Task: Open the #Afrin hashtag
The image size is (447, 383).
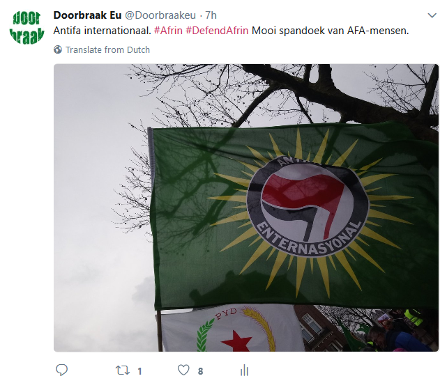Action: tap(168, 31)
